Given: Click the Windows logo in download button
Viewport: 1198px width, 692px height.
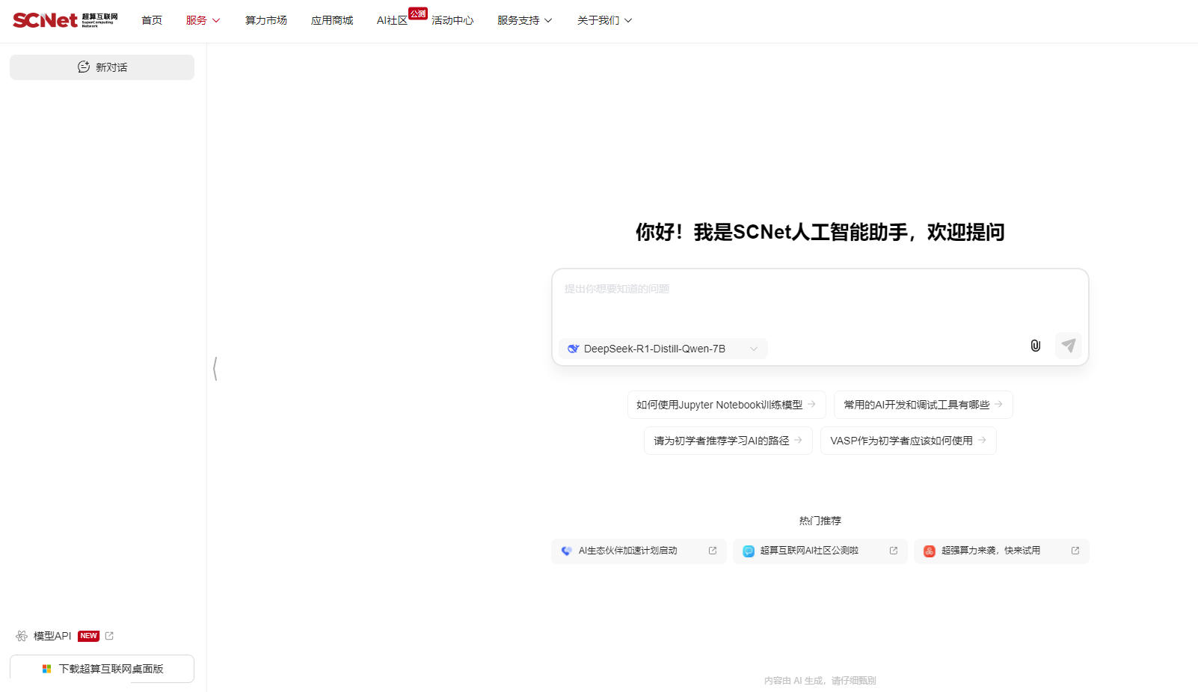Looking at the screenshot, I should (46, 669).
